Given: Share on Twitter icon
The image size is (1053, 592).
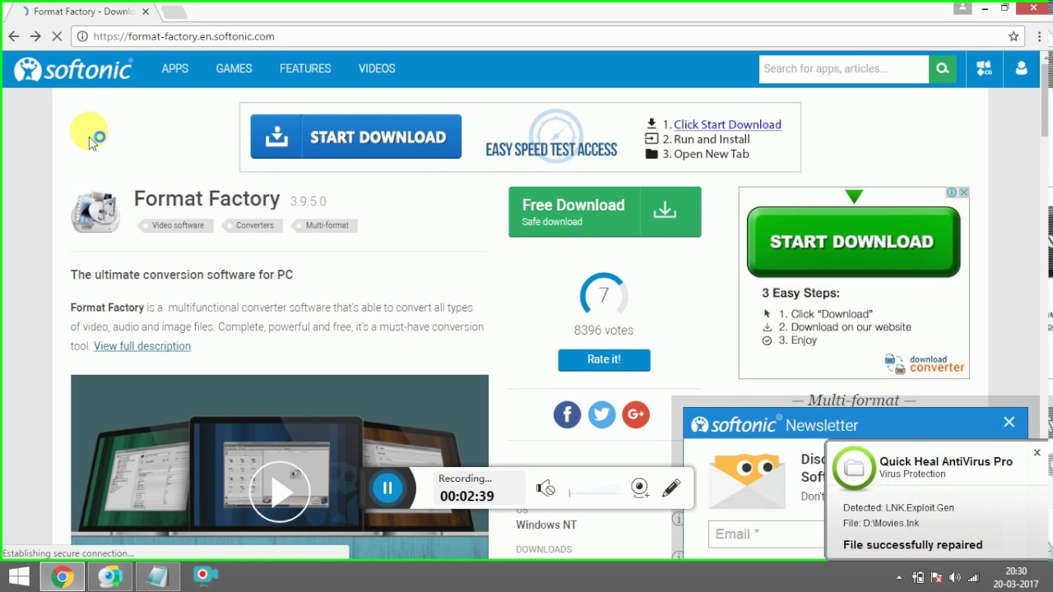Looking at the screenshot, I should click(601, 414).
